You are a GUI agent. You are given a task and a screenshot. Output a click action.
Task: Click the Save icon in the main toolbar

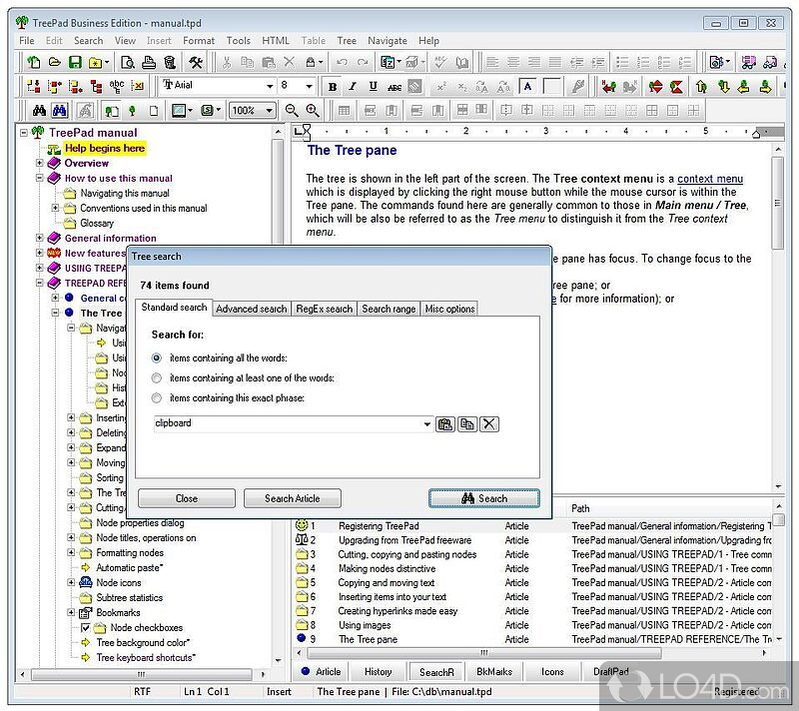pos(75,62)
